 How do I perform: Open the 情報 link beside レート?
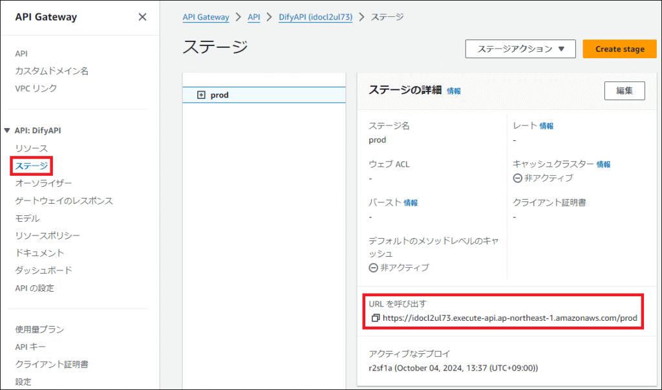point(546,126)
